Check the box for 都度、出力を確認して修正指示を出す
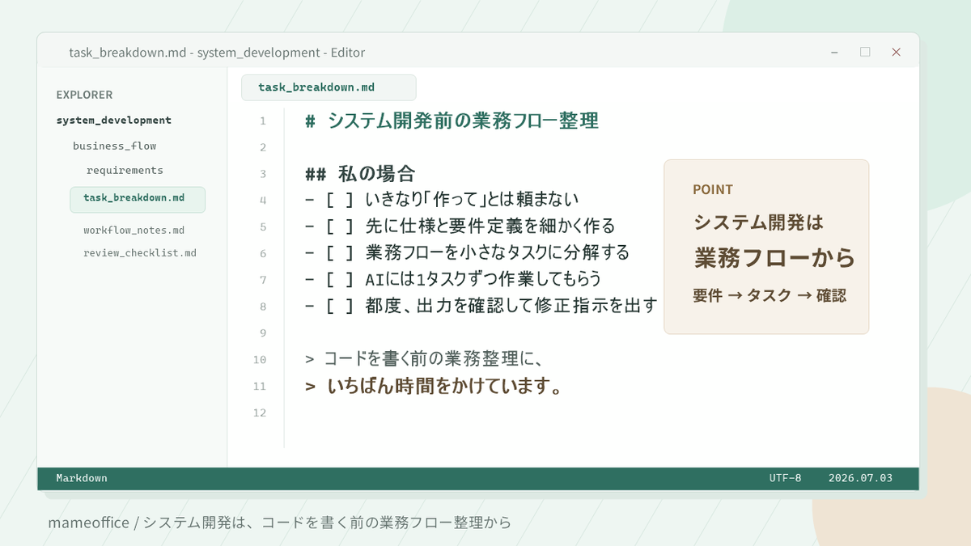971x546 pixels. pos(340,306)
